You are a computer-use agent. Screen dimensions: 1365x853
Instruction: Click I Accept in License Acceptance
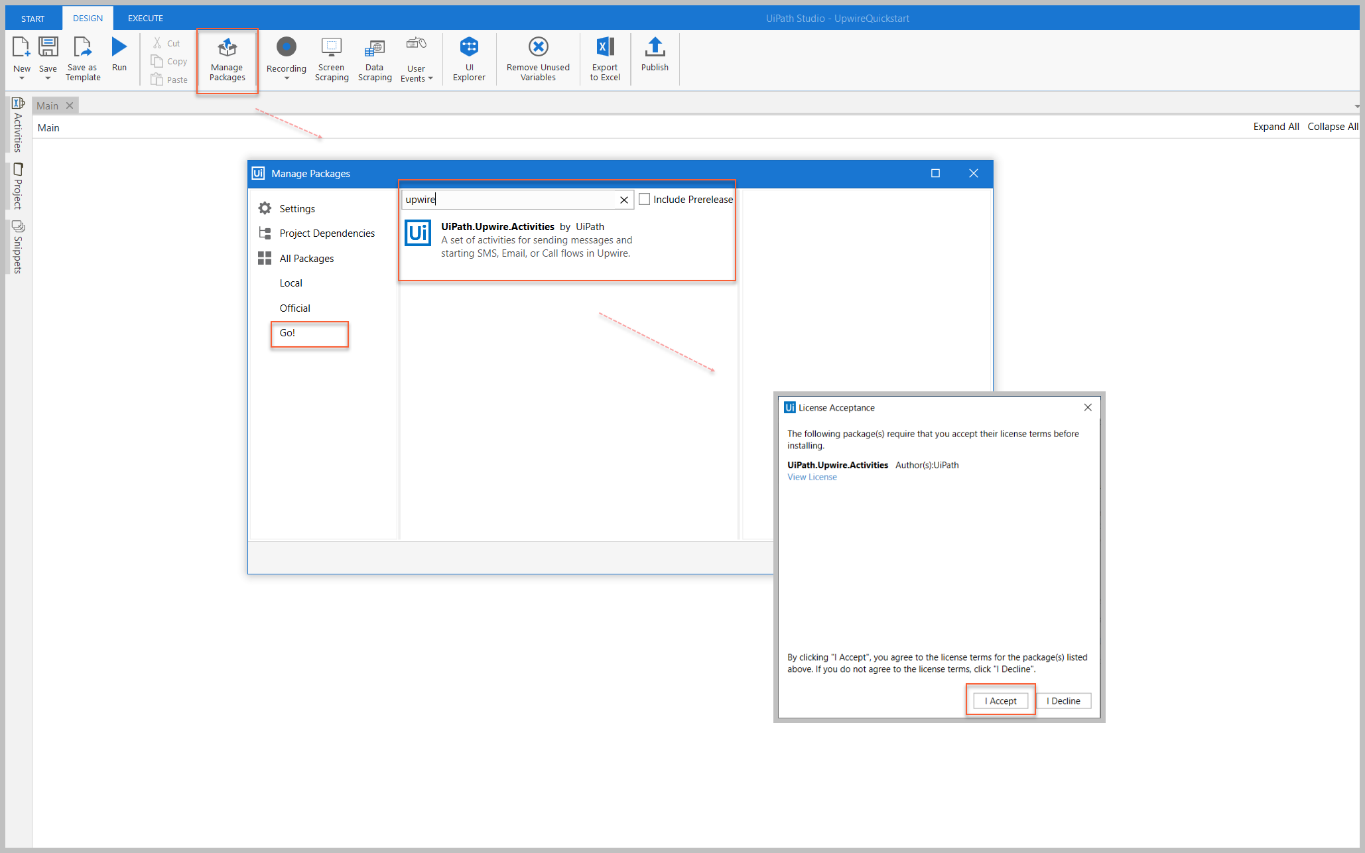(x=1001, y=700)
